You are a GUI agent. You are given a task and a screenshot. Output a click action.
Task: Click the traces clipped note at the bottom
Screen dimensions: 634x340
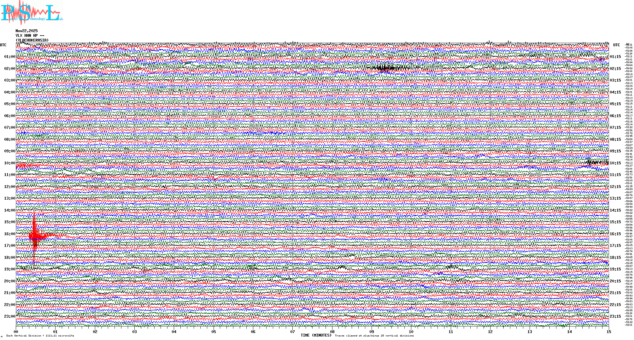[x=374, y=336]
